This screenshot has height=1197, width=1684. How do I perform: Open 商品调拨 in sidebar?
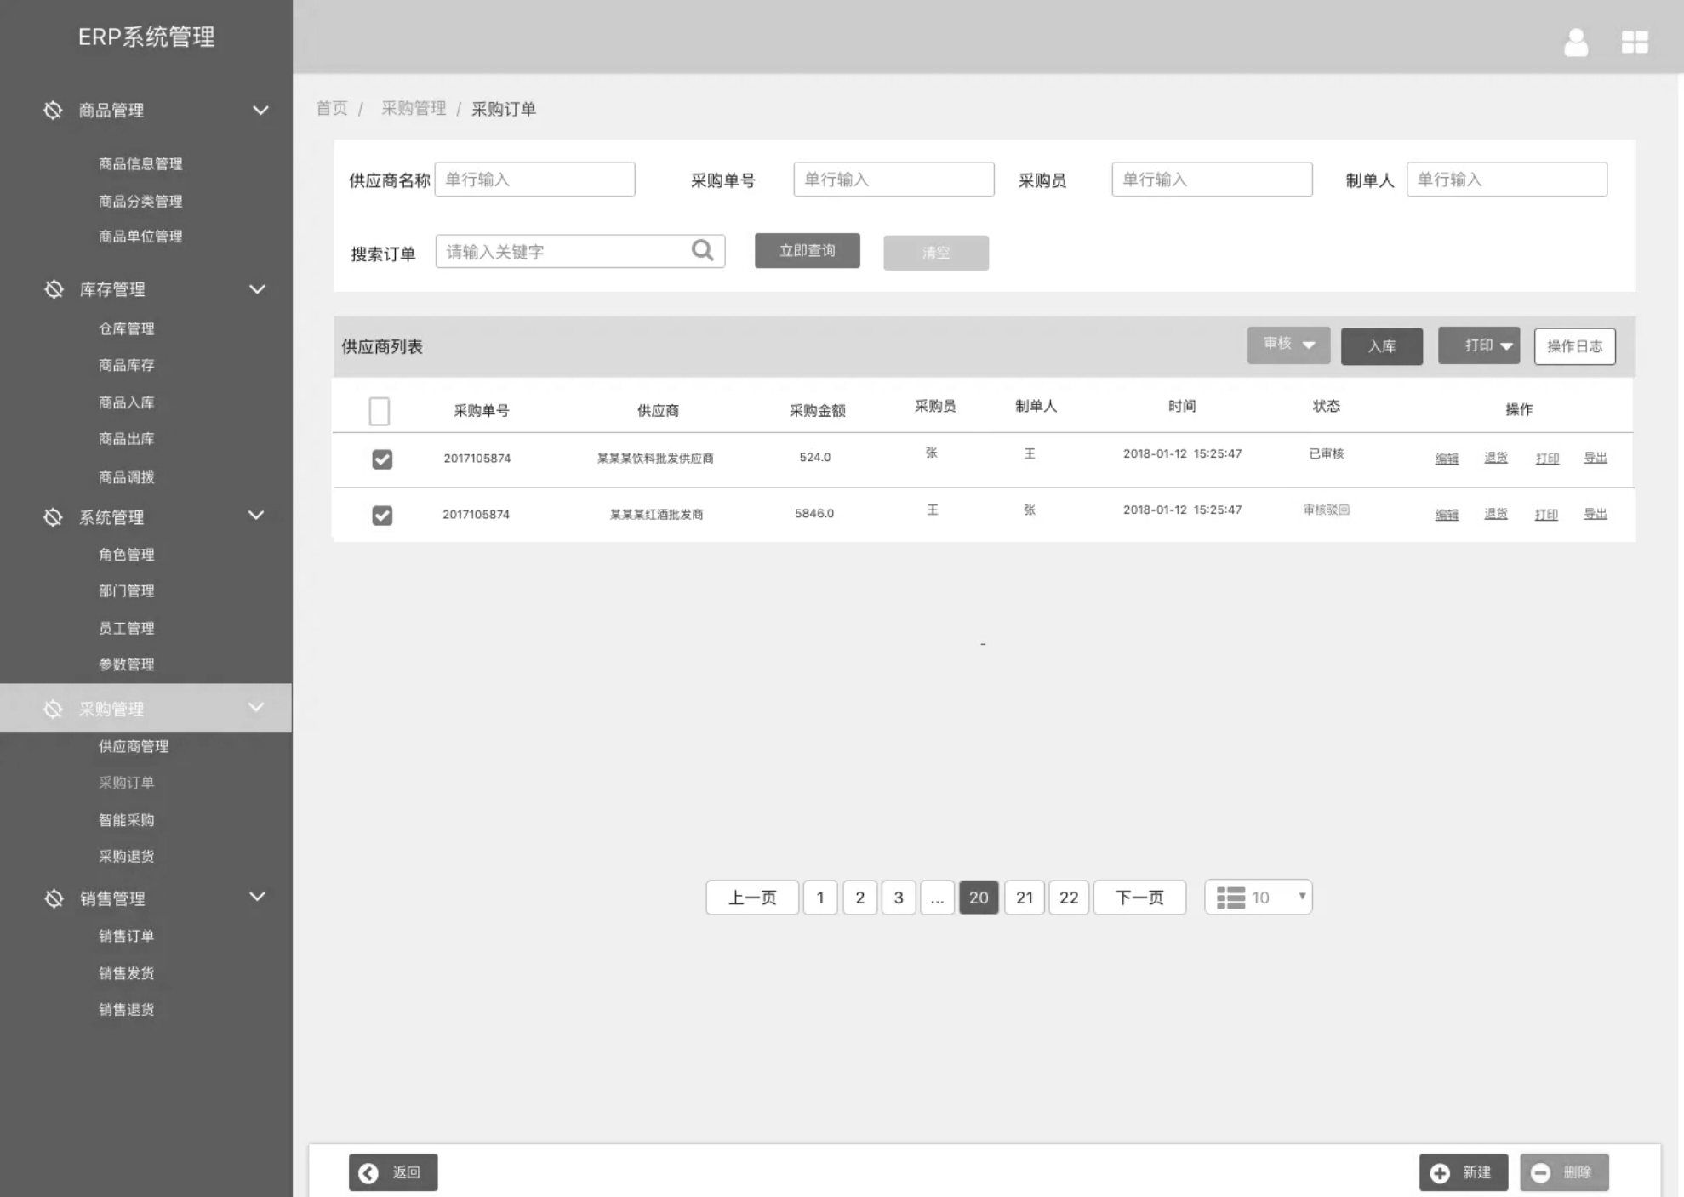(x=126, y=477)
